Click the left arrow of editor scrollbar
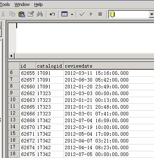Screen dimensions: 154x158 (12, 56)
